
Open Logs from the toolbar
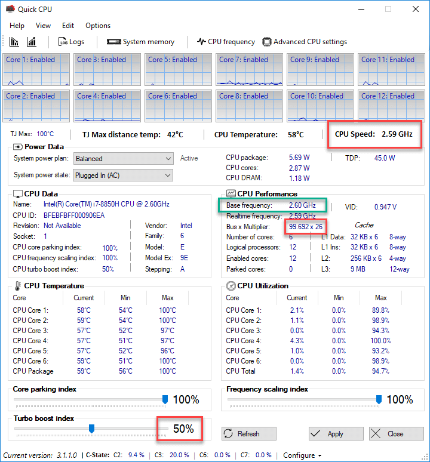point(71,42)
